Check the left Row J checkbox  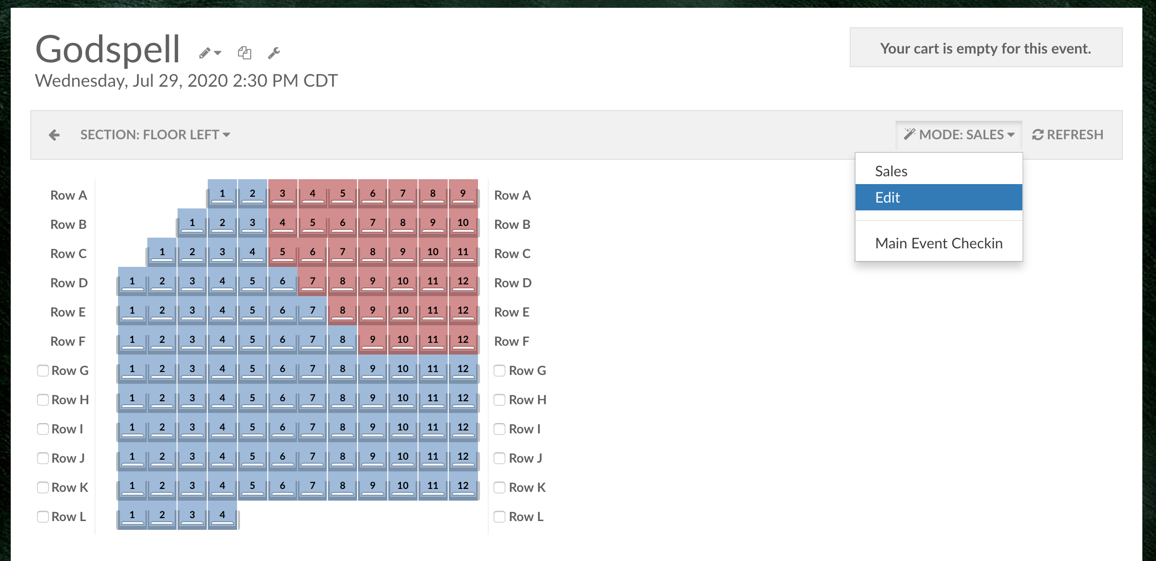coord(43,458)
